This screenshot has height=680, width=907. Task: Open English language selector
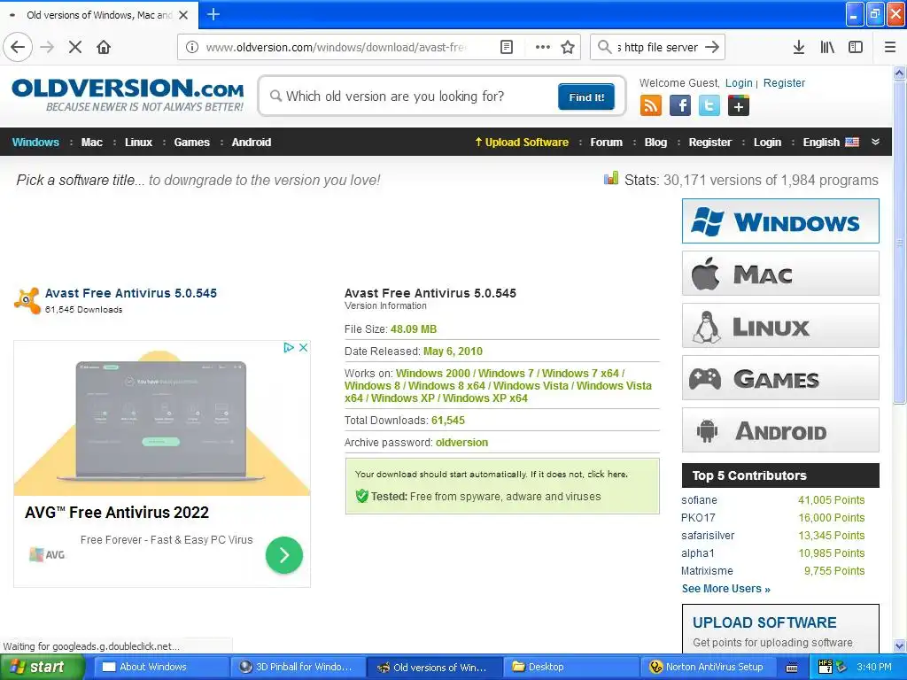831,143
